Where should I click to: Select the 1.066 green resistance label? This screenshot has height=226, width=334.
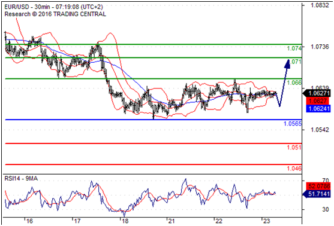pos(294,83)
